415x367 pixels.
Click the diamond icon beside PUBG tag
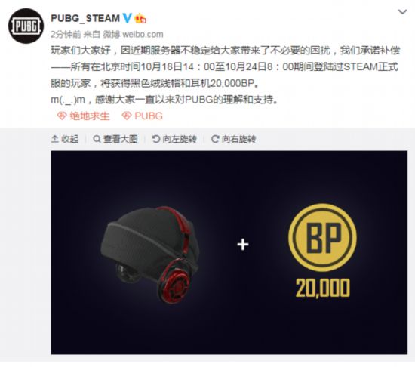127,116
